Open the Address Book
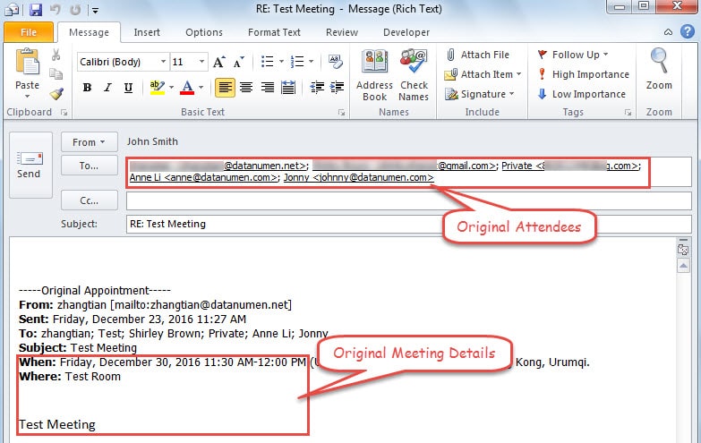Screen dimensions: 701x443 coord(374,75)
